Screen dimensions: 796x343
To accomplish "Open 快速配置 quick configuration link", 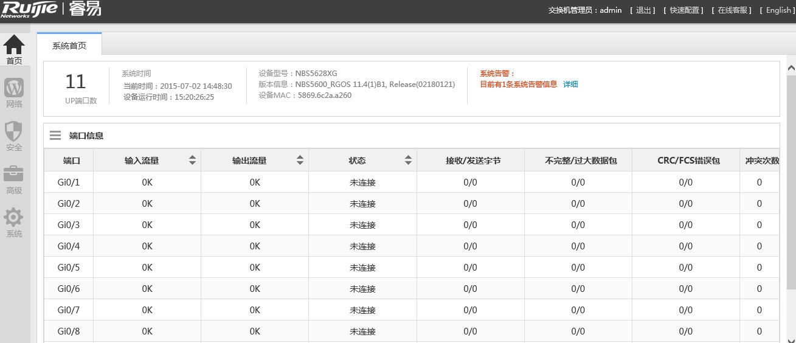I will click(x=684, y=10).
